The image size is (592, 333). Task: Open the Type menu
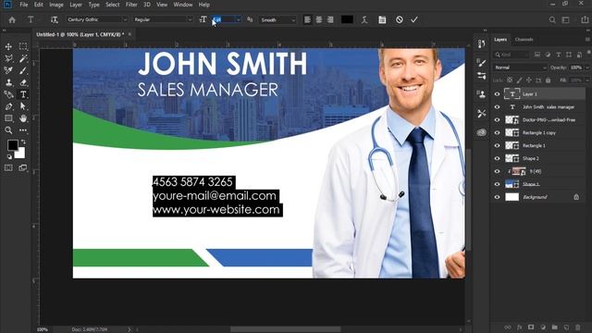coord(93,5)
